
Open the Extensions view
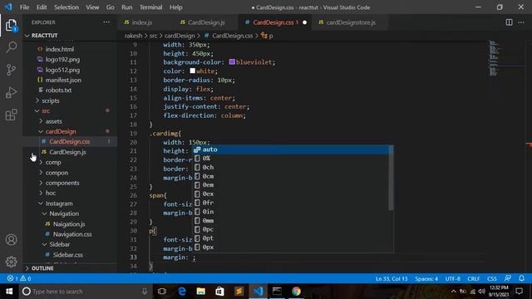[x=11, y=115]
